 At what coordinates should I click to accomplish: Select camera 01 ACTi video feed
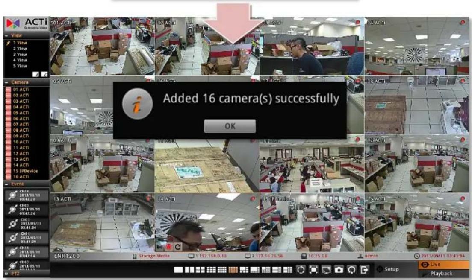point(102,46)
